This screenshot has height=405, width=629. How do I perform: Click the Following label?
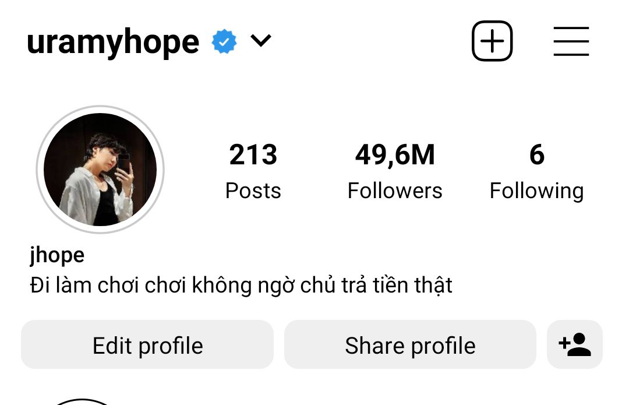(537, 192)
